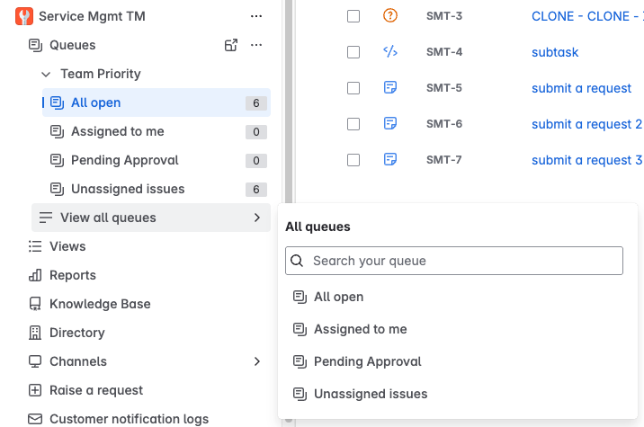
Task: Collapse the Team Priority group
Action: pyautogui.click(x=46, y=74)
